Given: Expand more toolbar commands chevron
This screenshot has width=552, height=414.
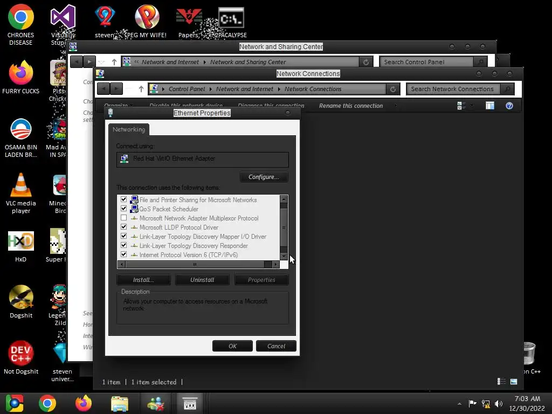Looking at the screenshot, I should [x=396, y=106].
